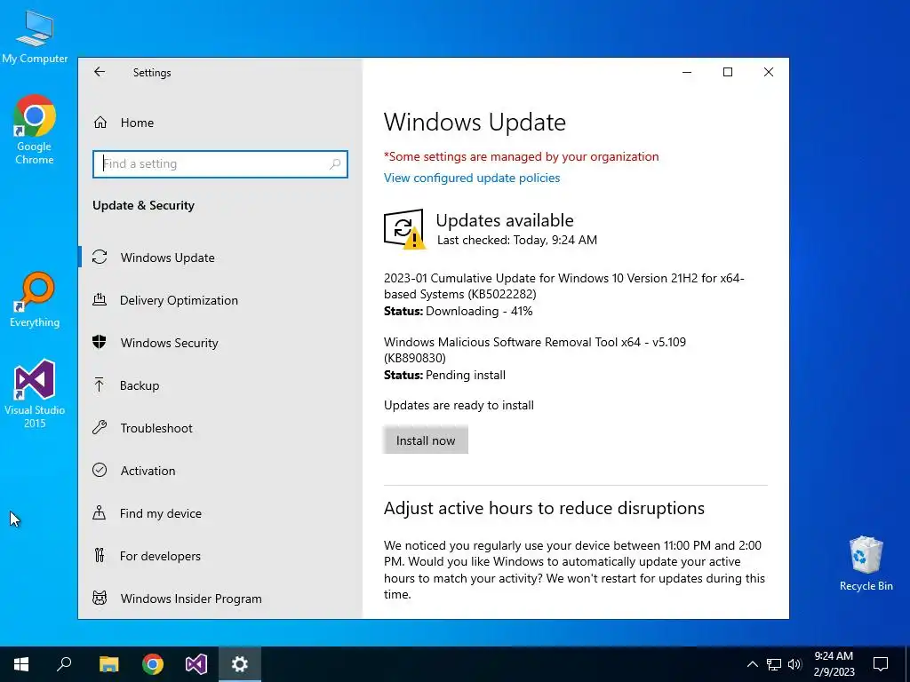This screenshot has height=682, width=910.
Task: Click the Update & Security section header
Action: [x=143, y=205]
